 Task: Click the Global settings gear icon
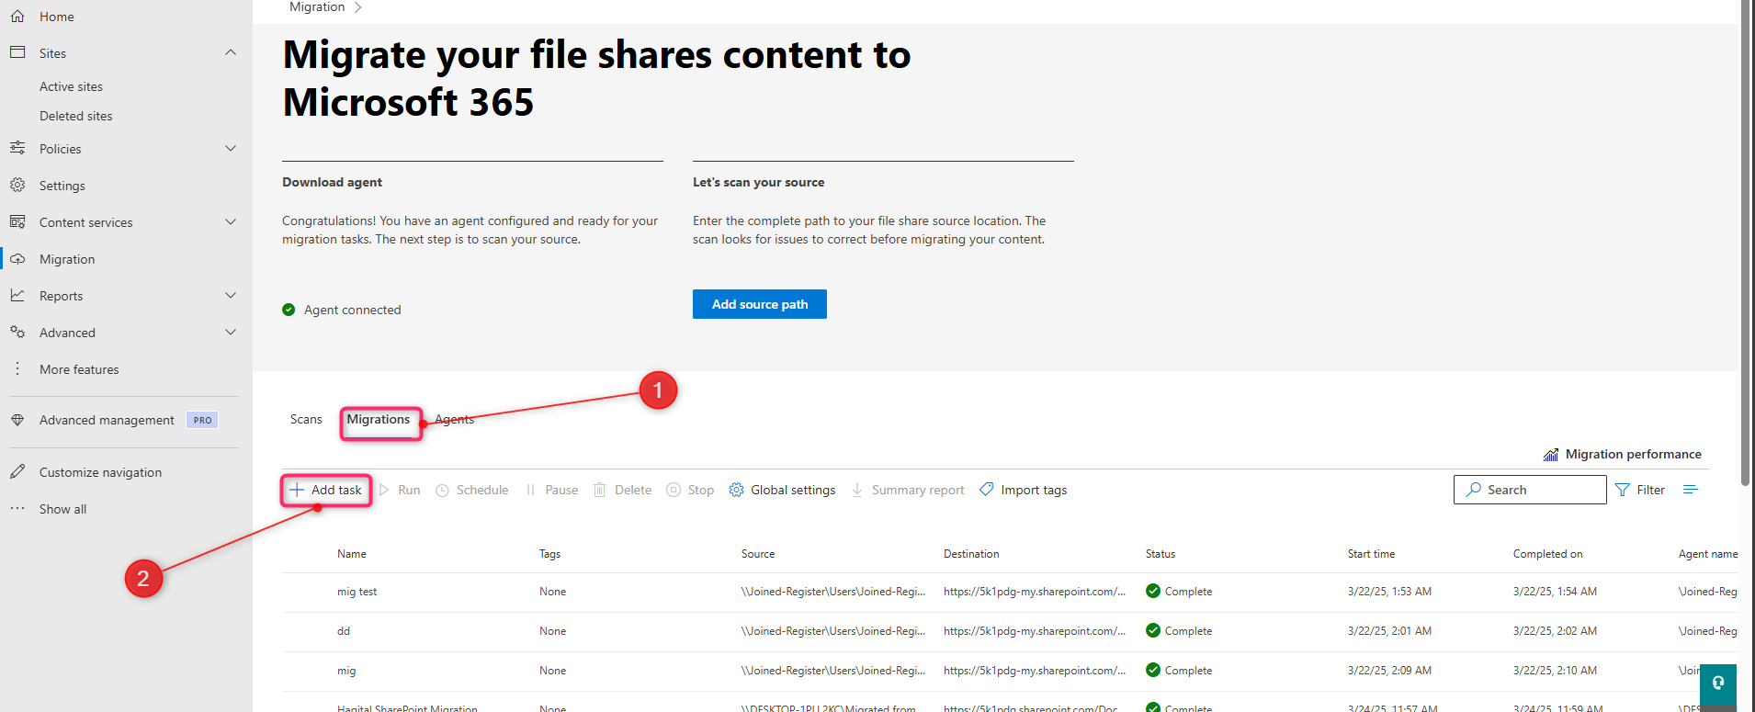tap(736, 490)
